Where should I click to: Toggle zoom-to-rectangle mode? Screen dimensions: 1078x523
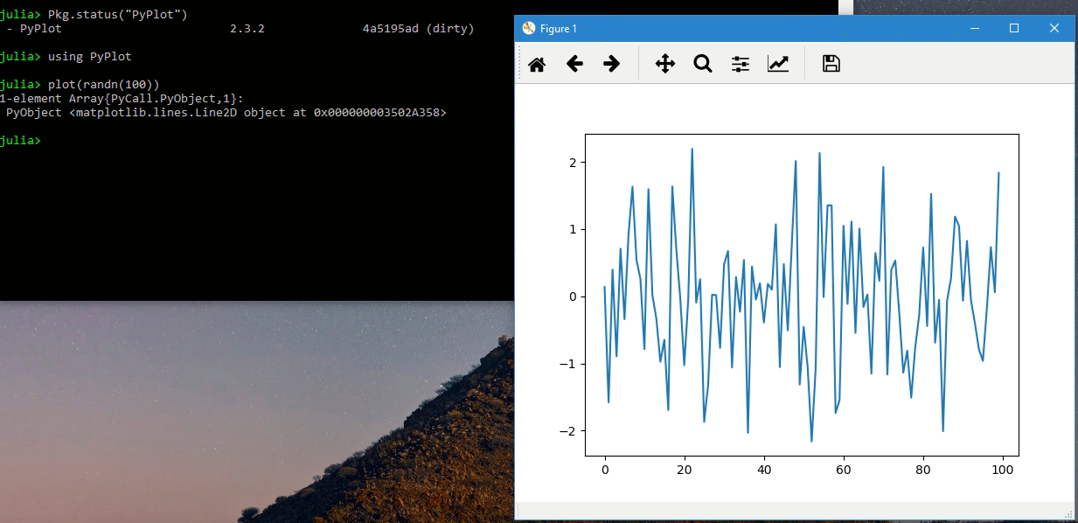coord(703,63)
